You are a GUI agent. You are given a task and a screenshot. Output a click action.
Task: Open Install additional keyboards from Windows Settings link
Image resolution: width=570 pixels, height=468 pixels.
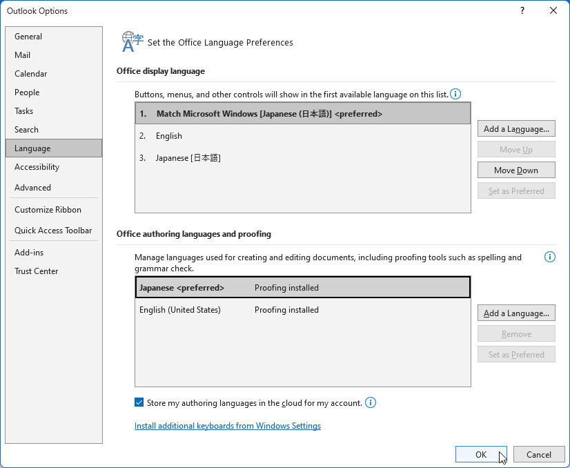click(228, 426)
